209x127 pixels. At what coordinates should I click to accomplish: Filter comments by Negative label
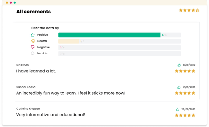coord(44,47)
